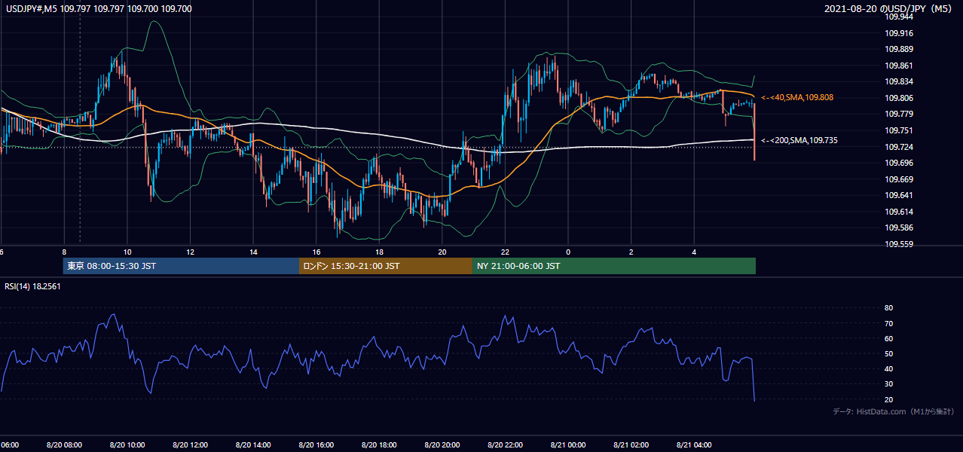Viewport: 963px width, 452px height.
Task: Click RSI scale value 50
Action: point(889,353)
